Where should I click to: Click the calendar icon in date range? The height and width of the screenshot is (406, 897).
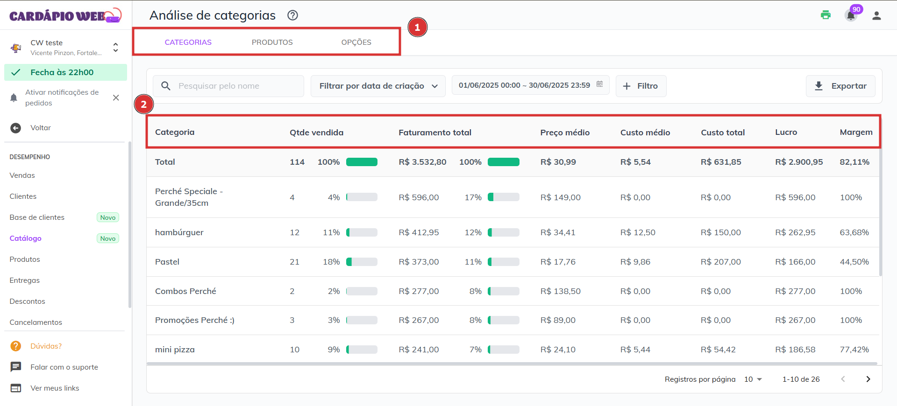[x=599, y=84]
